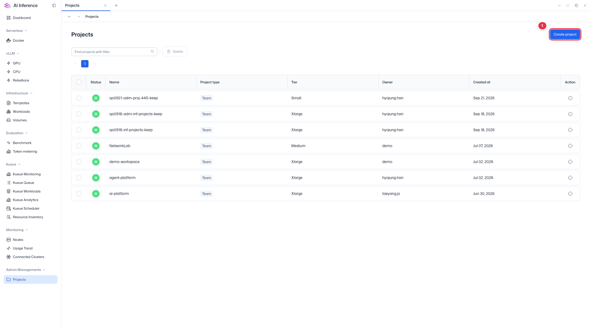Click the Delete button
Screen dimensions: 590x331
175,51
